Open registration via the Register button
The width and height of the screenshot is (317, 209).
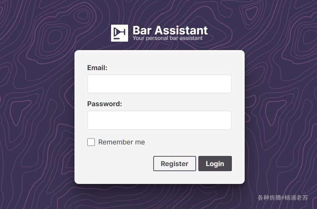(175, 164)
